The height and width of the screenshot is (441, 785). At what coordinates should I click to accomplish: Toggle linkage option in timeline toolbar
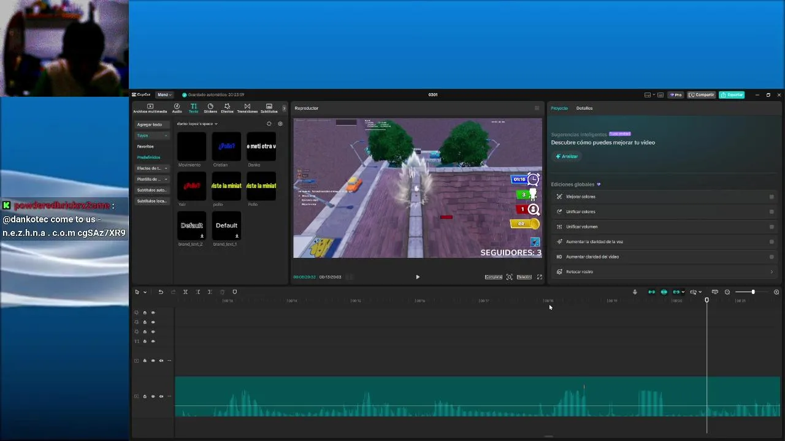(676, 292)
